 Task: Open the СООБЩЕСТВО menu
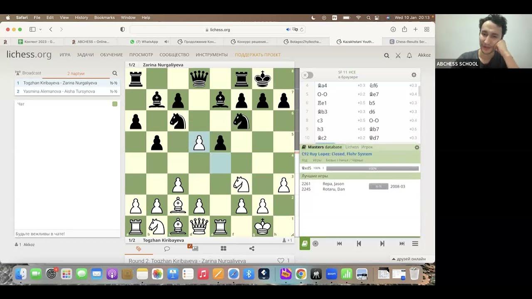pyautogui.click(x=174, y=55)
